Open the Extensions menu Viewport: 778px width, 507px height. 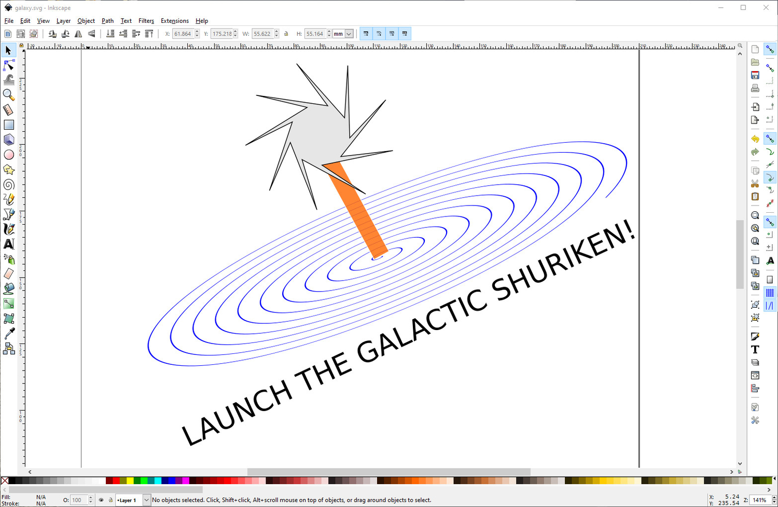pos(174,21)
